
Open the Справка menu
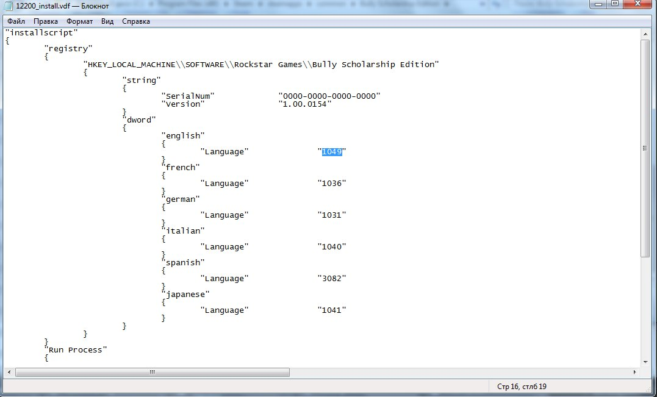point(136,21)
